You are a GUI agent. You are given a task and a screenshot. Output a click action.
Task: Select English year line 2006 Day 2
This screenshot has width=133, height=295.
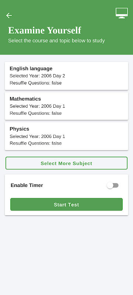coord(37,76)
